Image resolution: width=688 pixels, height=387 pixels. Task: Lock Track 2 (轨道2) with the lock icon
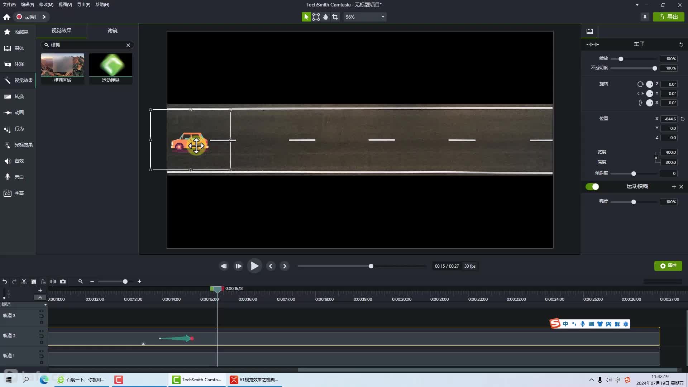tap(42, 342)
